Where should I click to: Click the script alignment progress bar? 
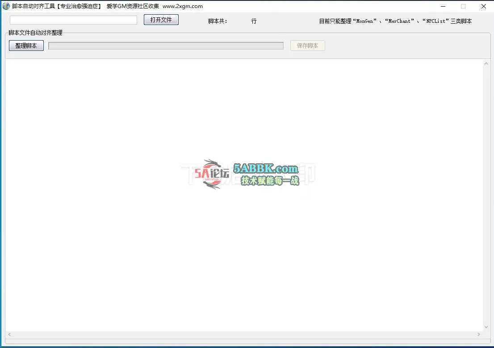(166, 46)
